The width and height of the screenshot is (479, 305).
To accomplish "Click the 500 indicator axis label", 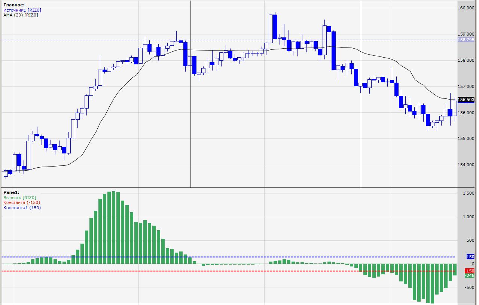I will 471,241.
